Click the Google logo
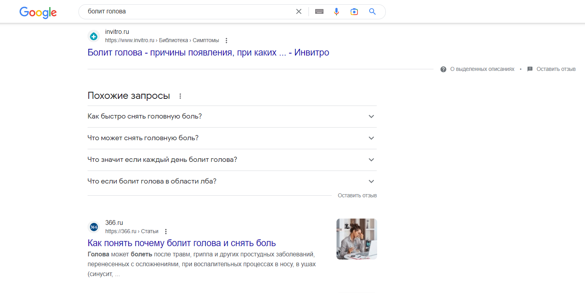 tap(38, 12)
